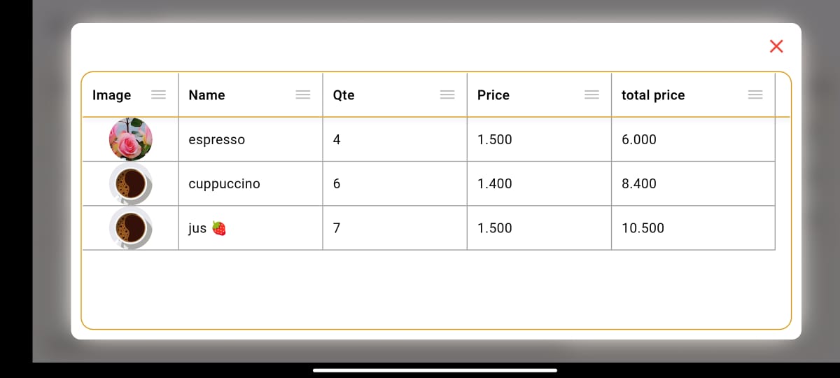This screenshot has height=378, width=840.
Task: Open the Qte column menu icon
Action: pos(447,95)
